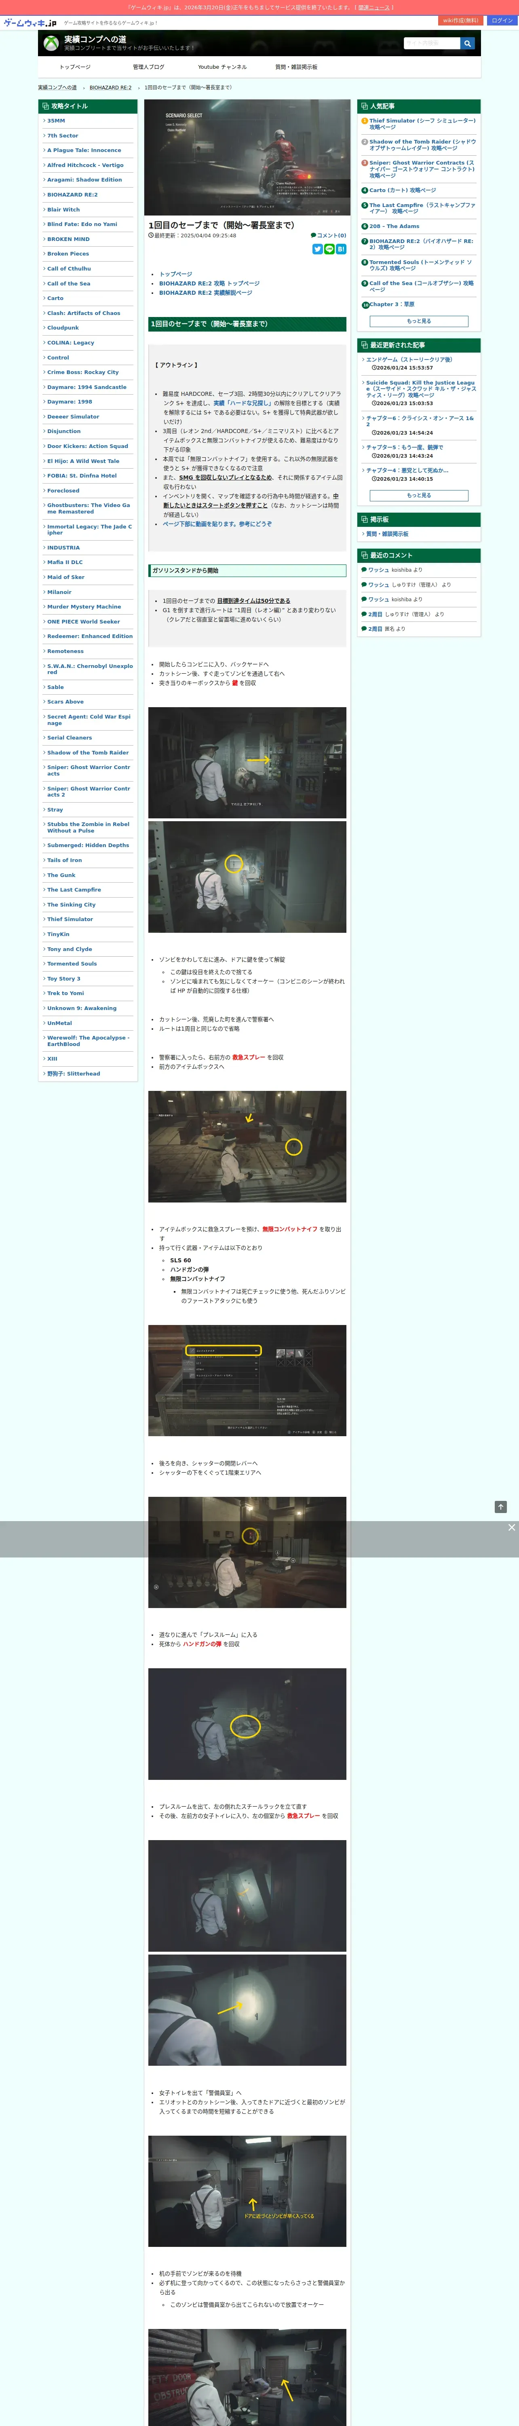Open BIOHAZARD RE:2 攻略 トップページ link
Screen dimensions: 519x2426
pos(209,283)
